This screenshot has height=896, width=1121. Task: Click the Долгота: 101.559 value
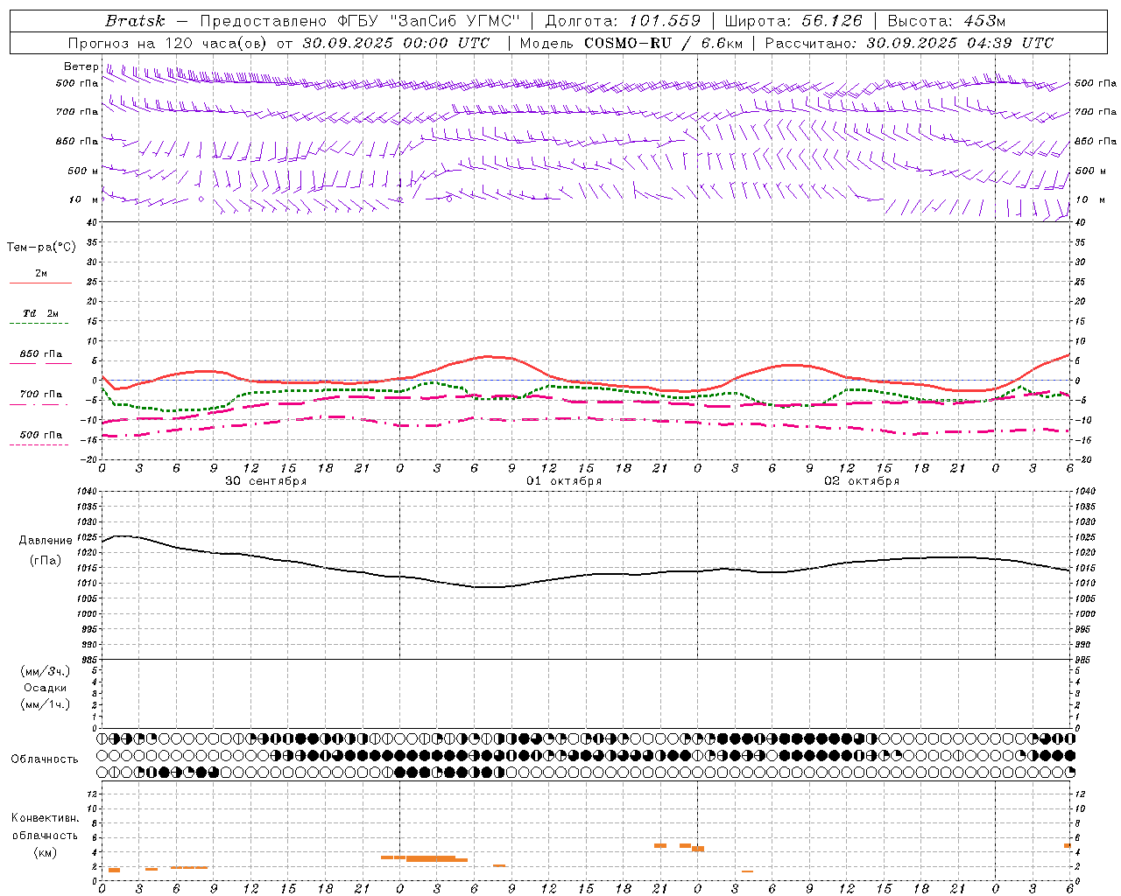pos(623,21)
